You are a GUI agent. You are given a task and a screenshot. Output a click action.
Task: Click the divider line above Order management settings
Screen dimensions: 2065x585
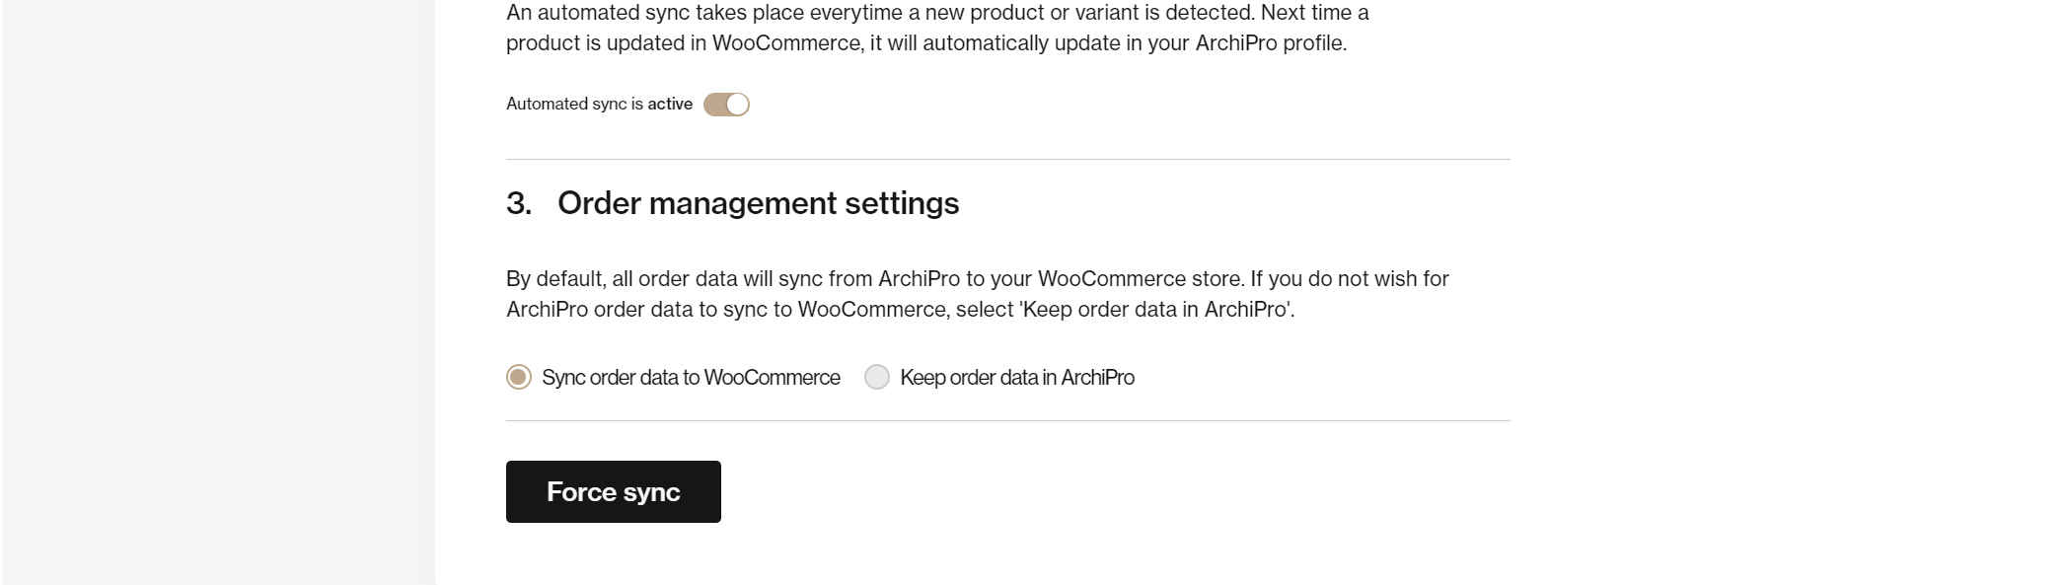[x=1008, y=159]
